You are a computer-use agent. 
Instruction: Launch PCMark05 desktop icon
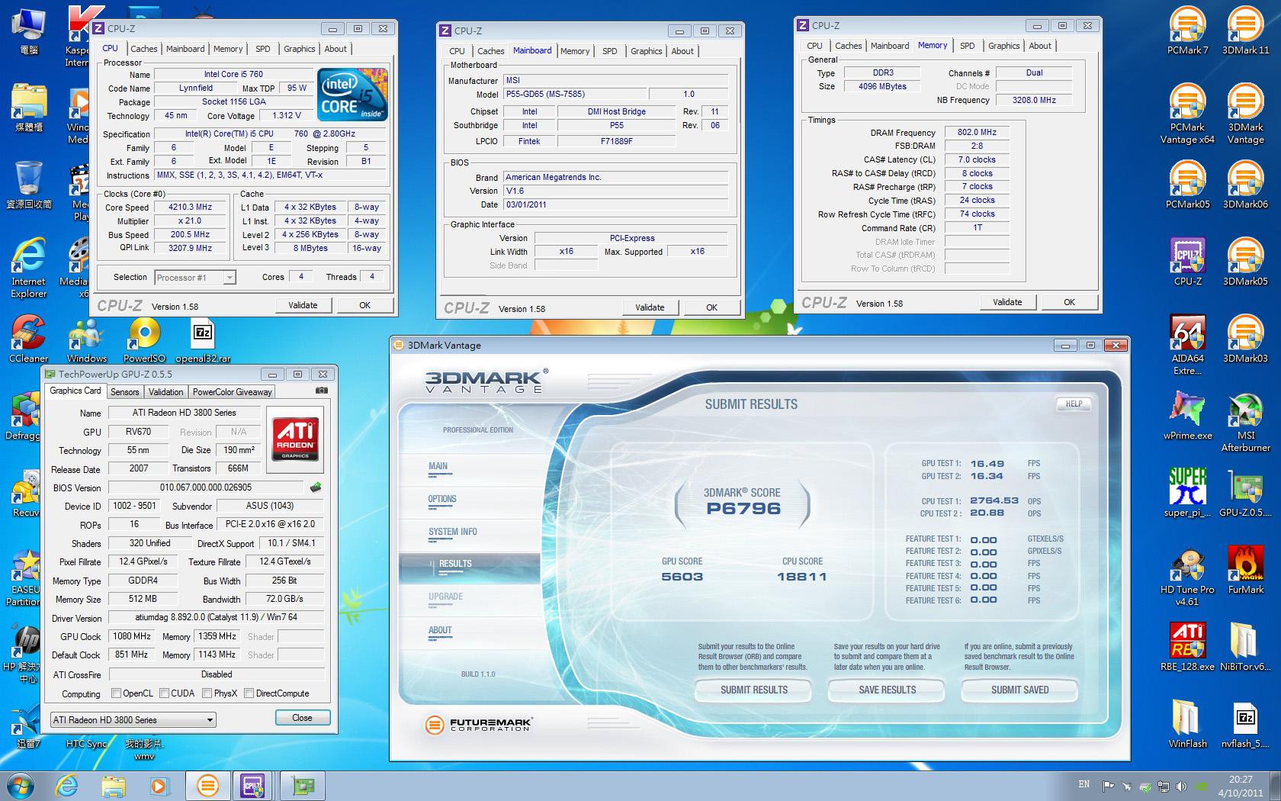1187,185
